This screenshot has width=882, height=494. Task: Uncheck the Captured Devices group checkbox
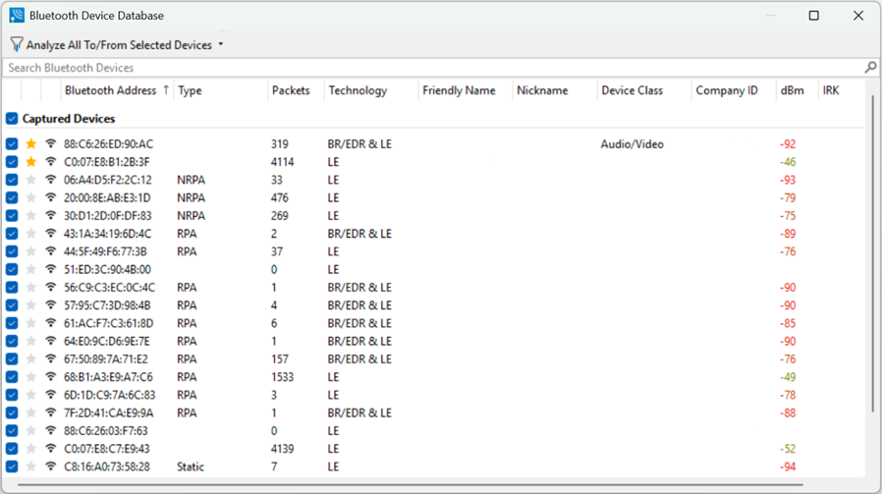[12, 119]
